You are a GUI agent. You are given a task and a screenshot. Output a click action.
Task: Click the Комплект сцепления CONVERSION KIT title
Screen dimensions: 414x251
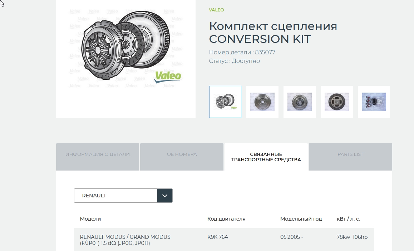pos(273,33)
